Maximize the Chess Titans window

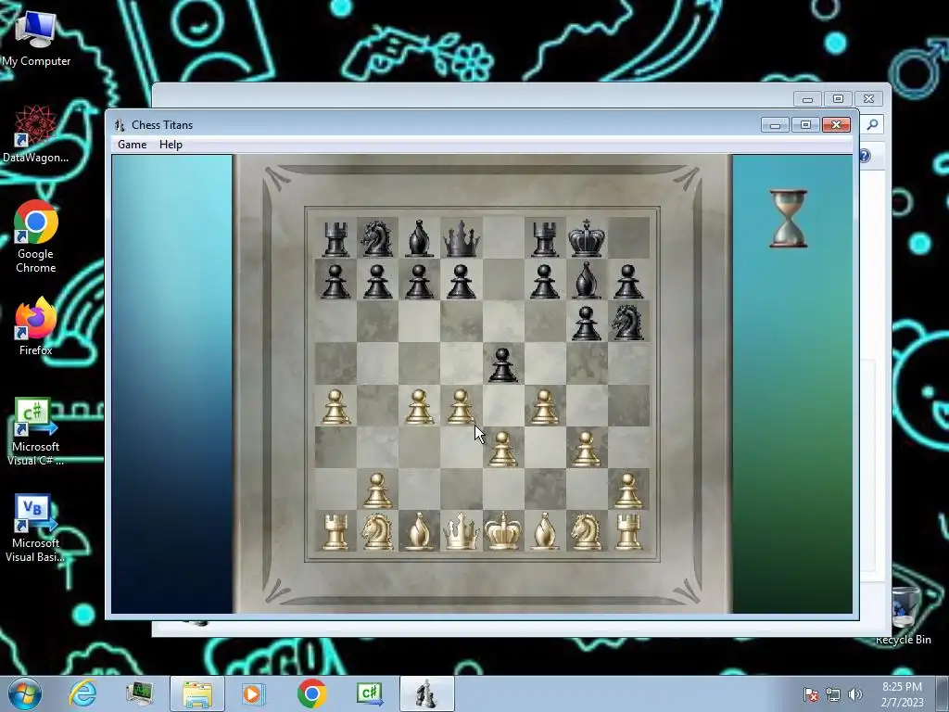(805, 125)
